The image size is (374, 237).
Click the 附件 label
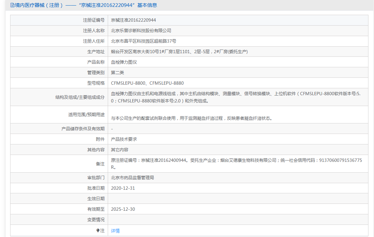pyautogui.click(x=100, y=140)
